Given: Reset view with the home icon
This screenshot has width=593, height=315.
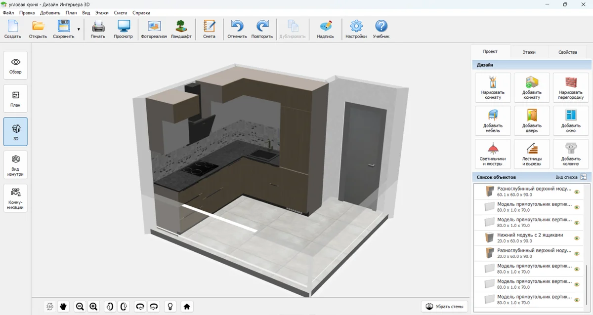Looking at the screenshot, I should coord(187,307).
